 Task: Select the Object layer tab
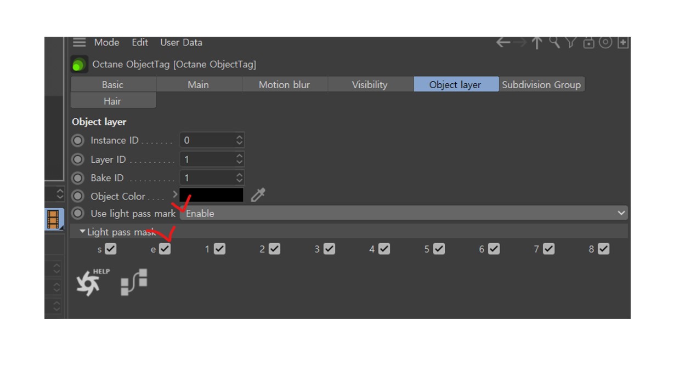pyautogui.click(x=456, y=84)
